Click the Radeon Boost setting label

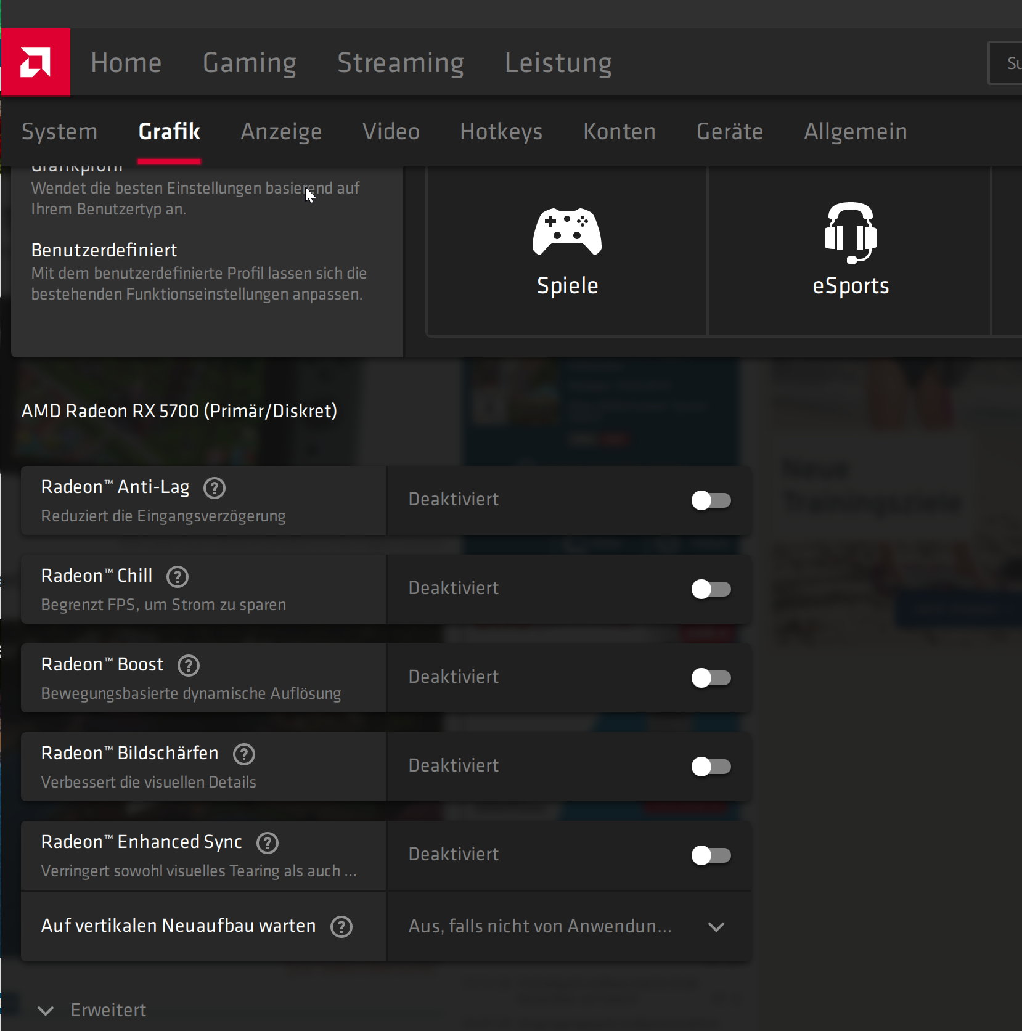[x=102, y=664]
